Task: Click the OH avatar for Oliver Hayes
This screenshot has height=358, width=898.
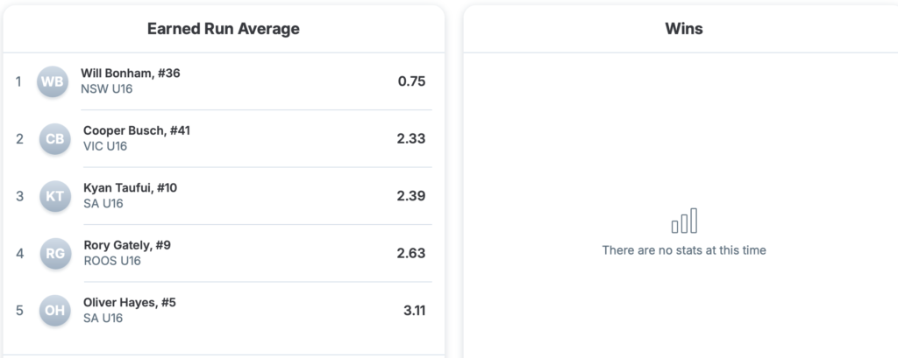Action: pos(54,311)
